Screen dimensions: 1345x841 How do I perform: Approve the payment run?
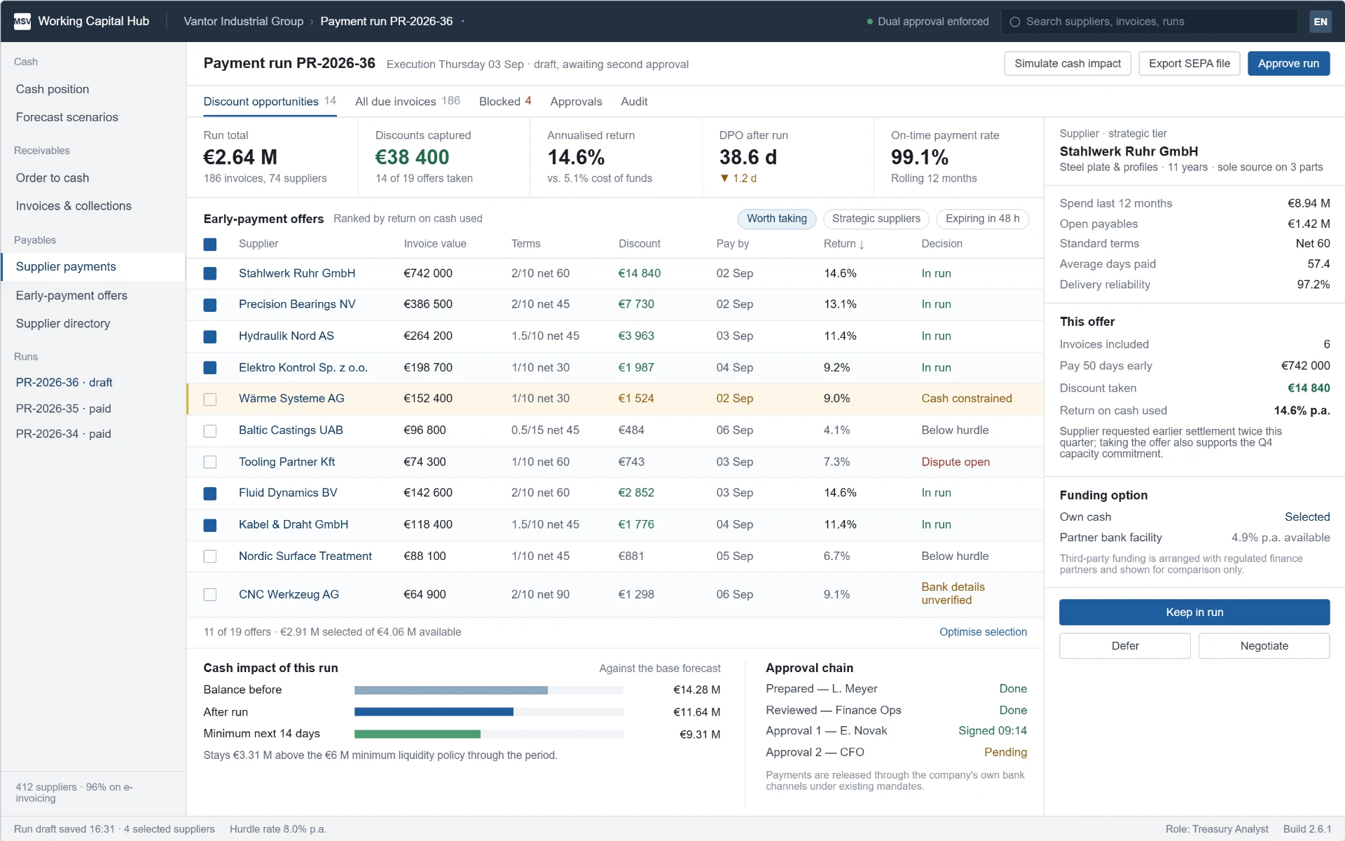coord(1288,64)
